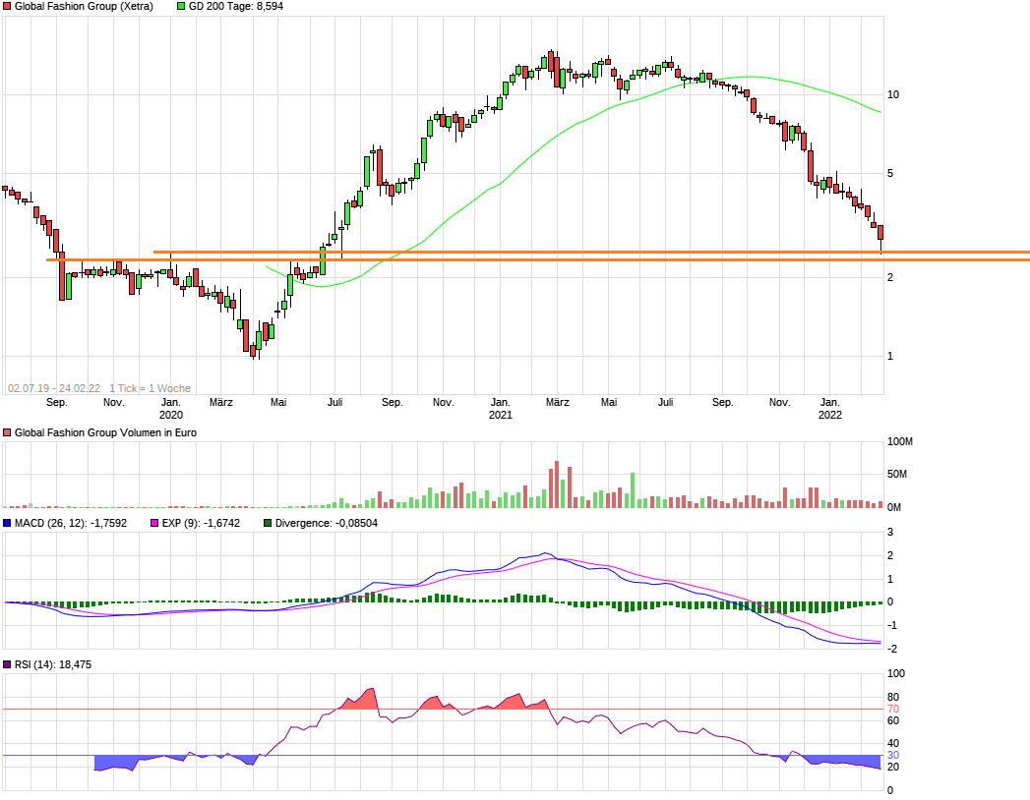1030x800 pixels.
Task: Click the MACD axis label '3'
Action: [890, 533]
